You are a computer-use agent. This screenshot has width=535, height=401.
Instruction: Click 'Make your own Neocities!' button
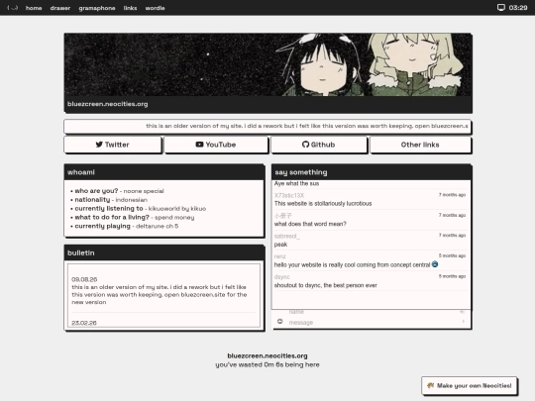(470, 386)
